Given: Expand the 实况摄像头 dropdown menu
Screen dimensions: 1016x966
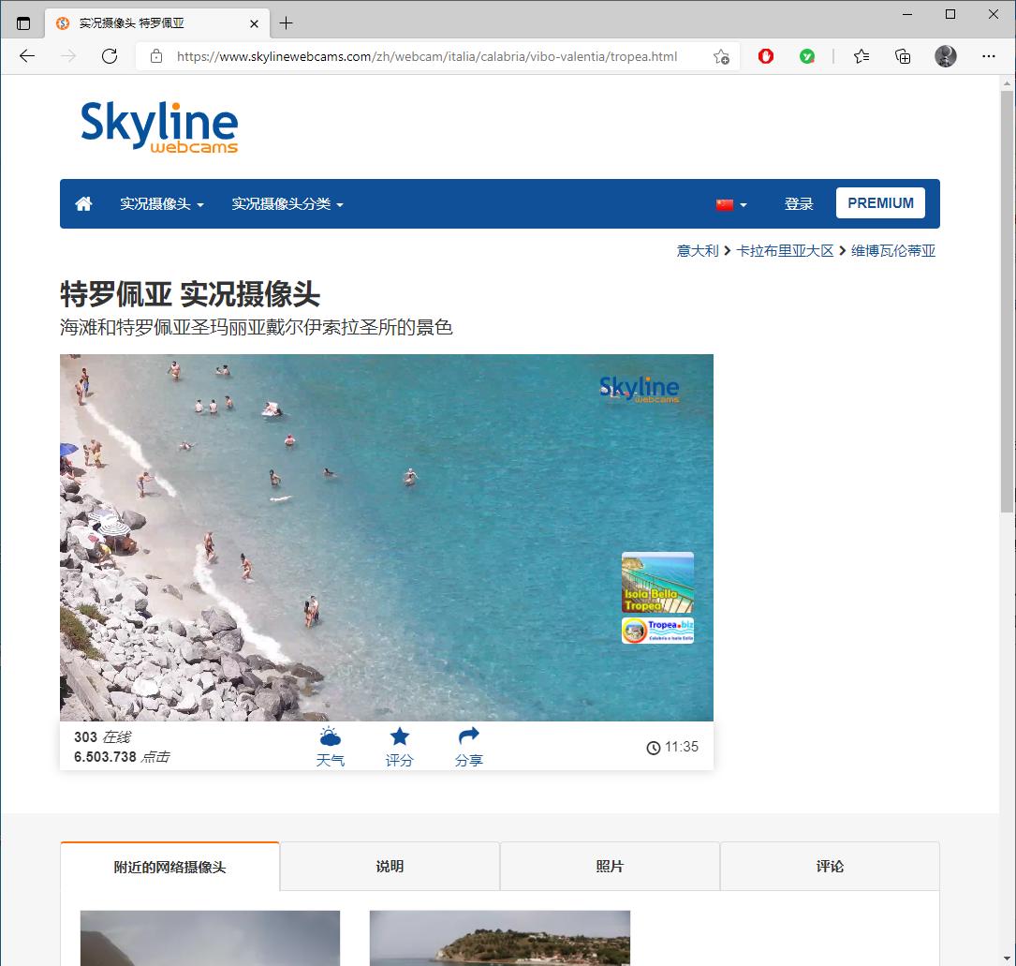Looking at the screenshot, I should [x=164, y=203].
